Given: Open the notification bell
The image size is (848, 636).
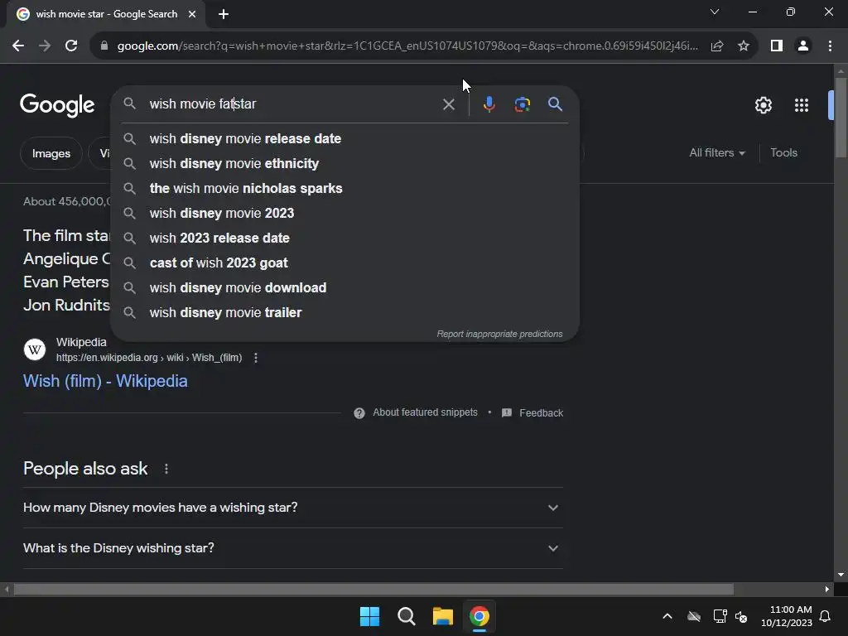Looking at the screenshot, I should [825, 616].
